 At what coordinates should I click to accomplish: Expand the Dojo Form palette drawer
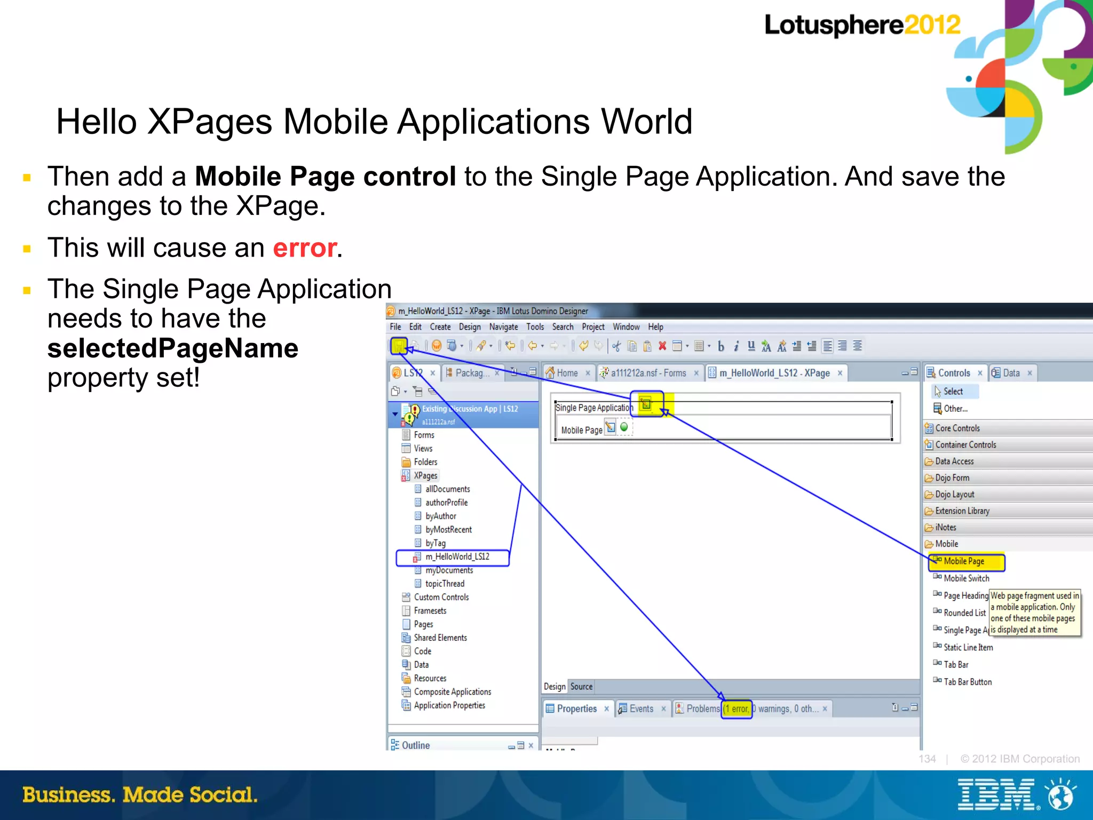click(x=1008, y=477)
